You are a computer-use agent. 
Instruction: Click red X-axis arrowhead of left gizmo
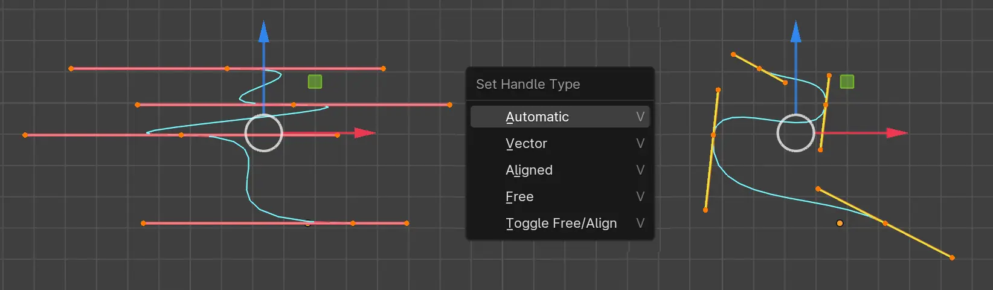(365, 133)
